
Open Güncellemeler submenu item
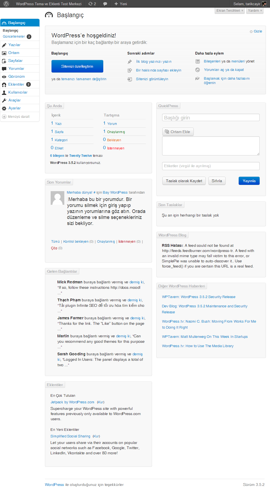pyautogui.click(x=14, y=37)
